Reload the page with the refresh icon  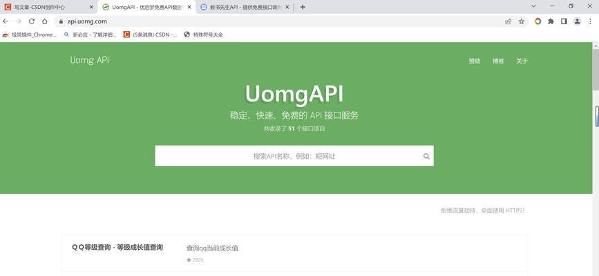coord(32,21)
